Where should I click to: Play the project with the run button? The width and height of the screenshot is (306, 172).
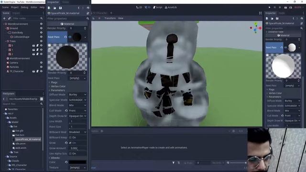click(x=269, y=8)
